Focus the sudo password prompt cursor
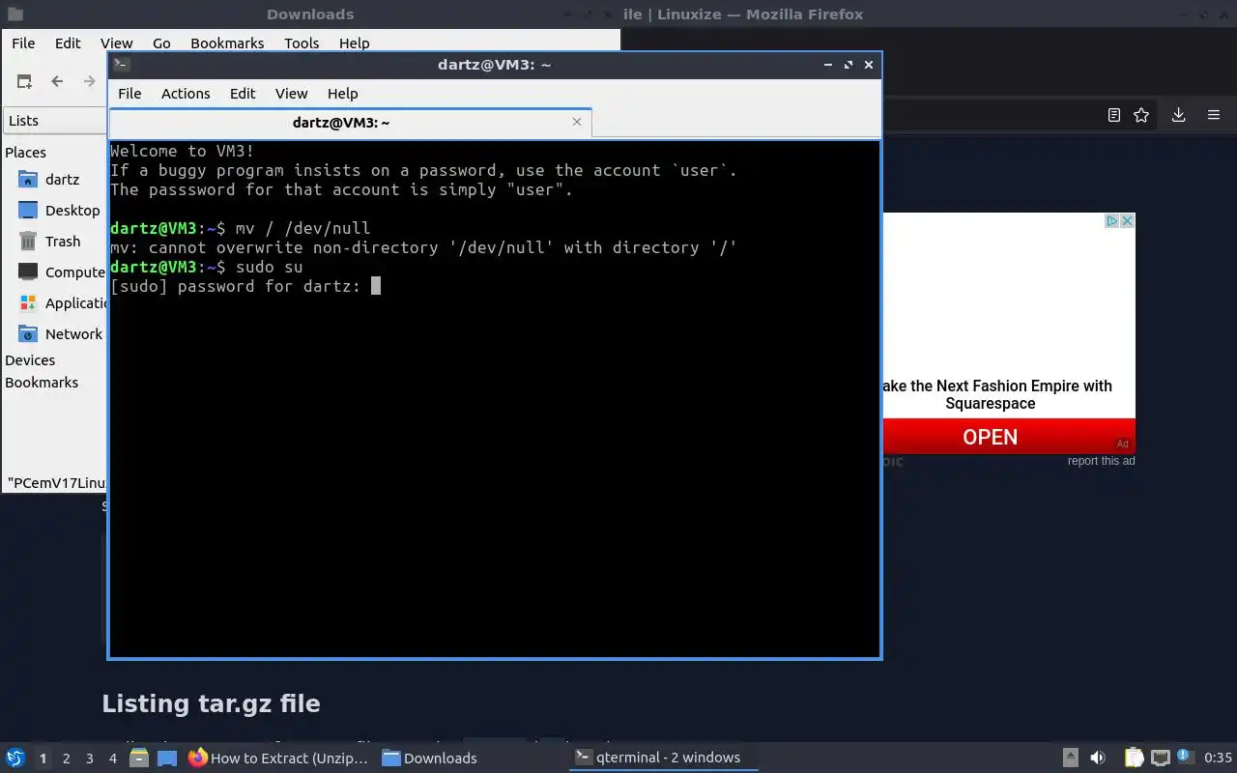The image size is (1237, 773). tap(376, 286)
